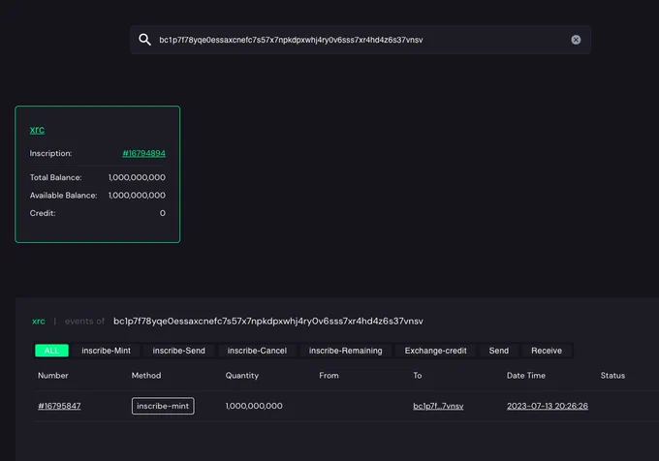Click the To column header
This screenshot has width=659, height=461.
[x=418, y=376]
